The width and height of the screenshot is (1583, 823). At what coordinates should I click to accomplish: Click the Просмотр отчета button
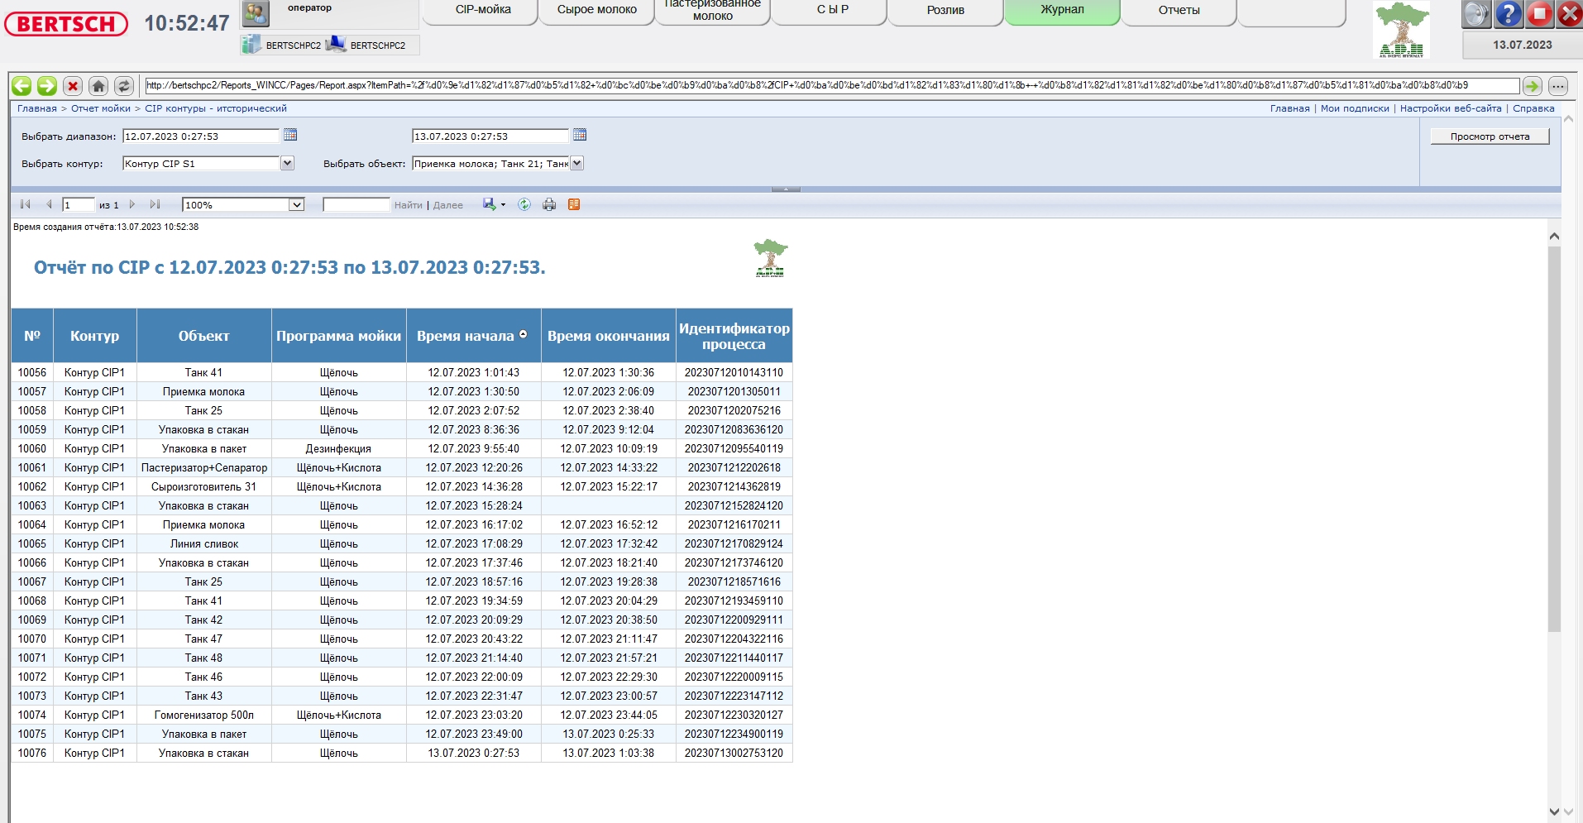pos(1490,136)
